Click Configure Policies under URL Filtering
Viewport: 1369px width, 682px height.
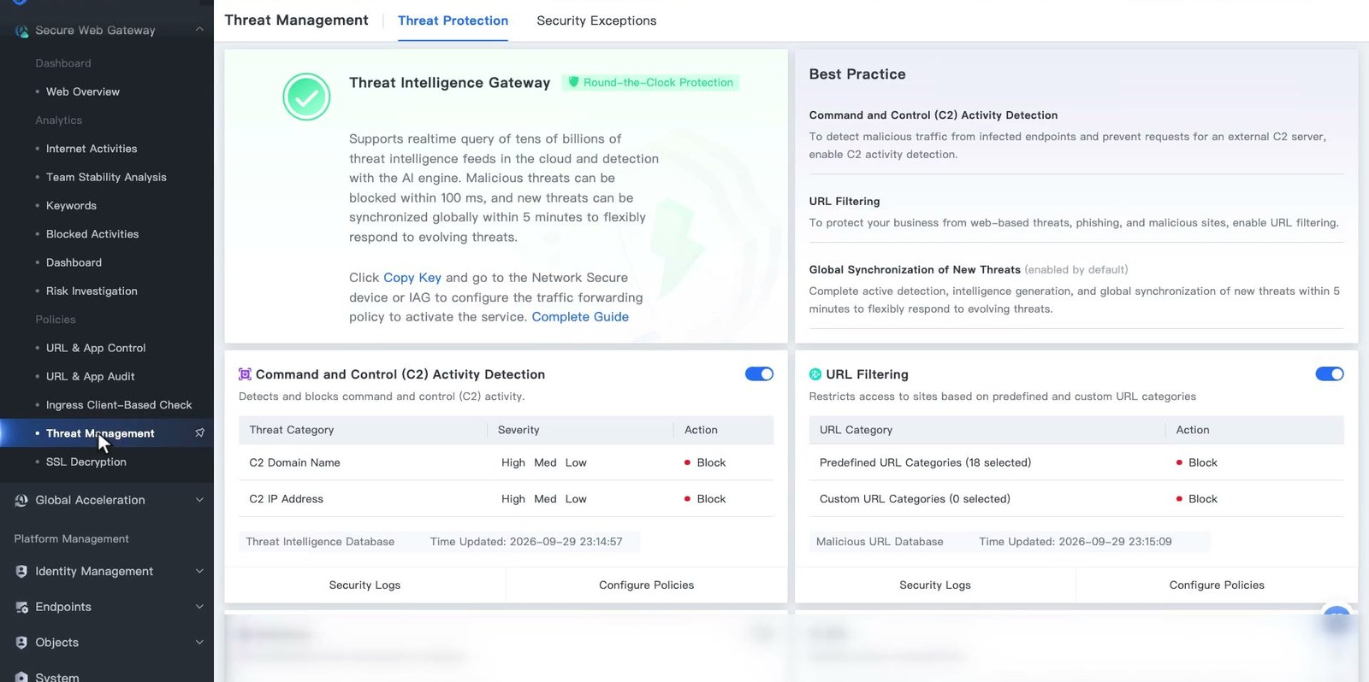coord(1217,585)
